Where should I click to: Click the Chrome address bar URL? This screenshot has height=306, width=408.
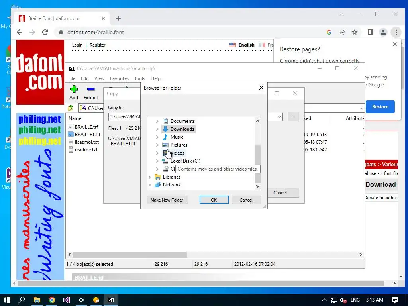click(96, 32)
